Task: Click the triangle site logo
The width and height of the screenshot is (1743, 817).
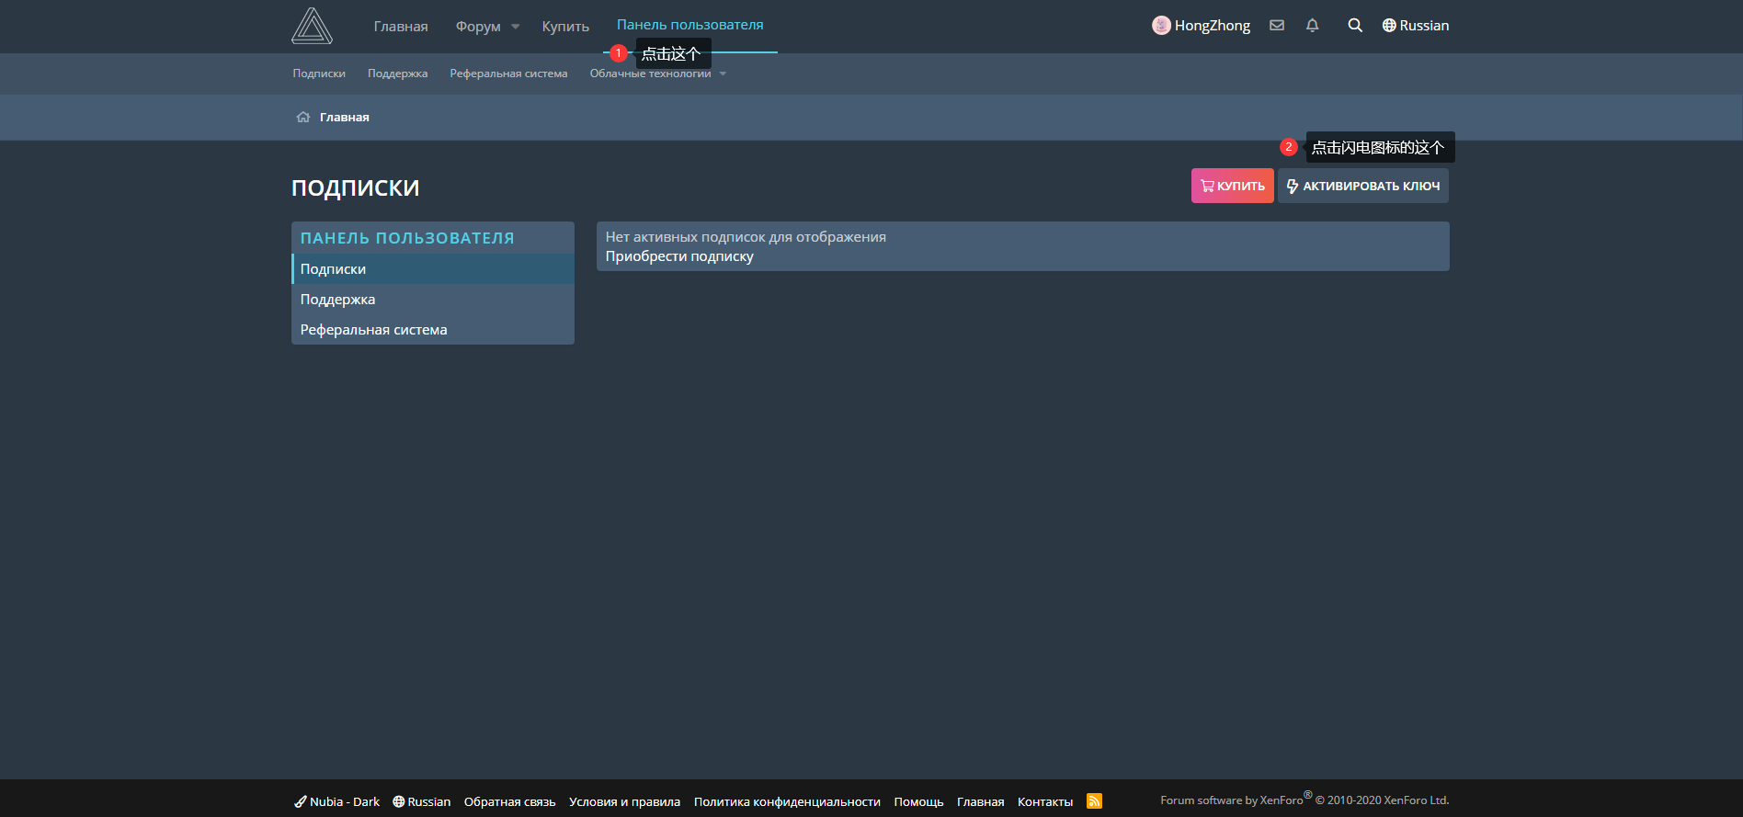Action: point(312,26)
